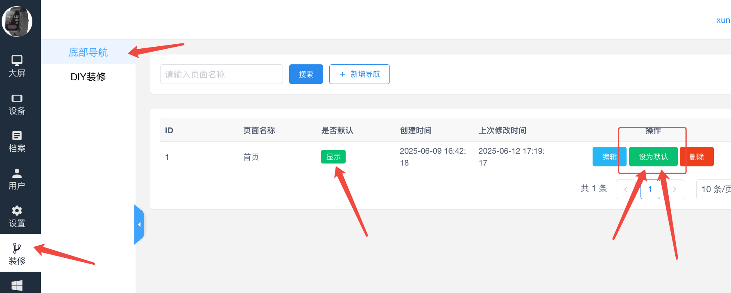
Task: Open the 设备 device icon
Action: pyautogui.click(x=17, y=98)
